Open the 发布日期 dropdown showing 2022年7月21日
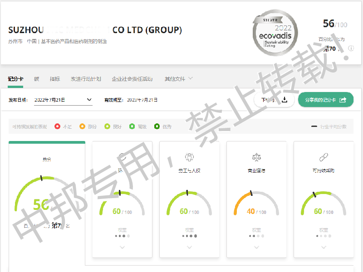 [63, 100]
